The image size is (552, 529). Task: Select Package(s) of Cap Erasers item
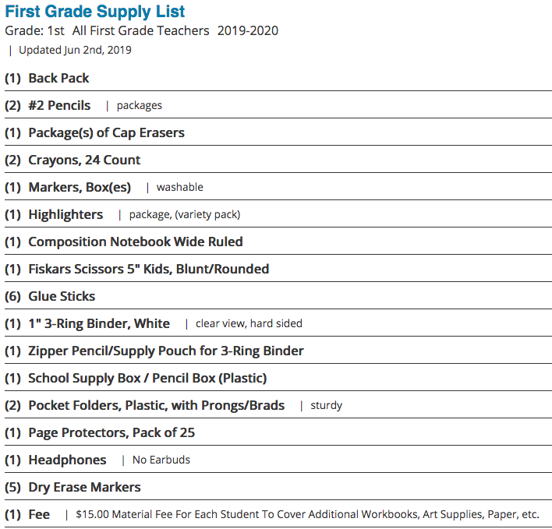click(x=106, y=133)
